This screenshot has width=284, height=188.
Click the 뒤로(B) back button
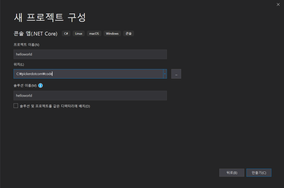click(232, 173)
